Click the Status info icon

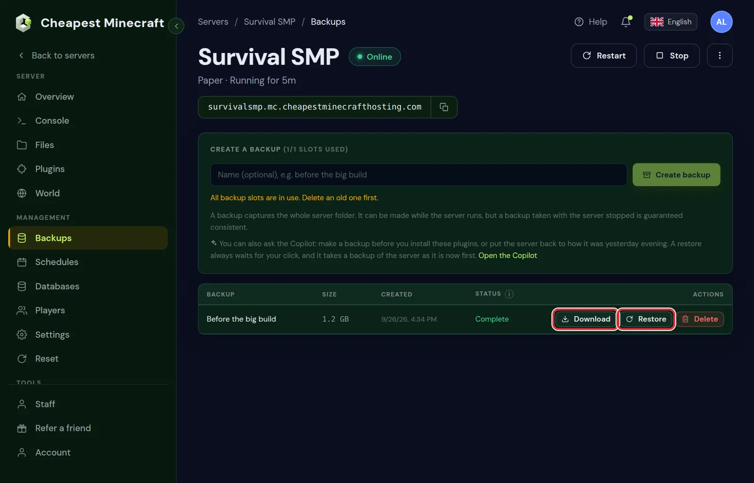[x=509, y=294]
